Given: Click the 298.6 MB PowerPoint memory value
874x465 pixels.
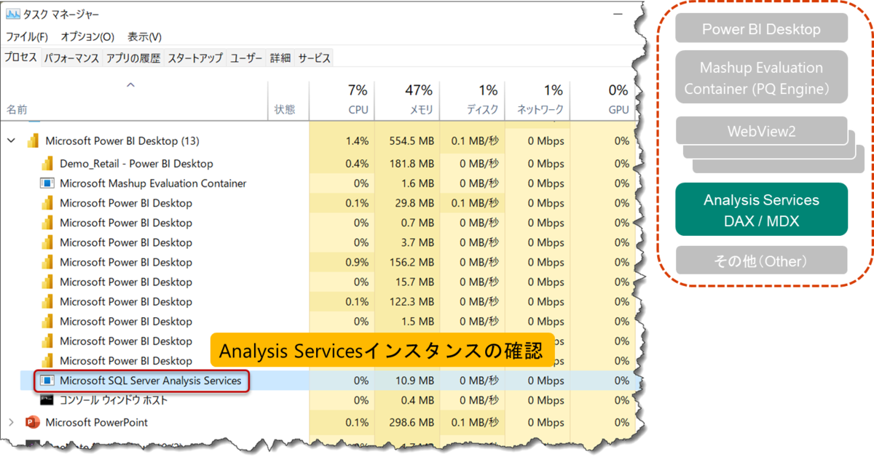Looking at the screenshot, I should tap(412, 422).
